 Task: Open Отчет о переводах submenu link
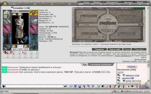click(121, 4)
